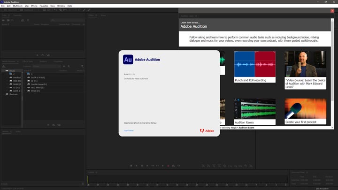Open the Effects menu
The image size is (338, 190).
click(x=34, y=6)
